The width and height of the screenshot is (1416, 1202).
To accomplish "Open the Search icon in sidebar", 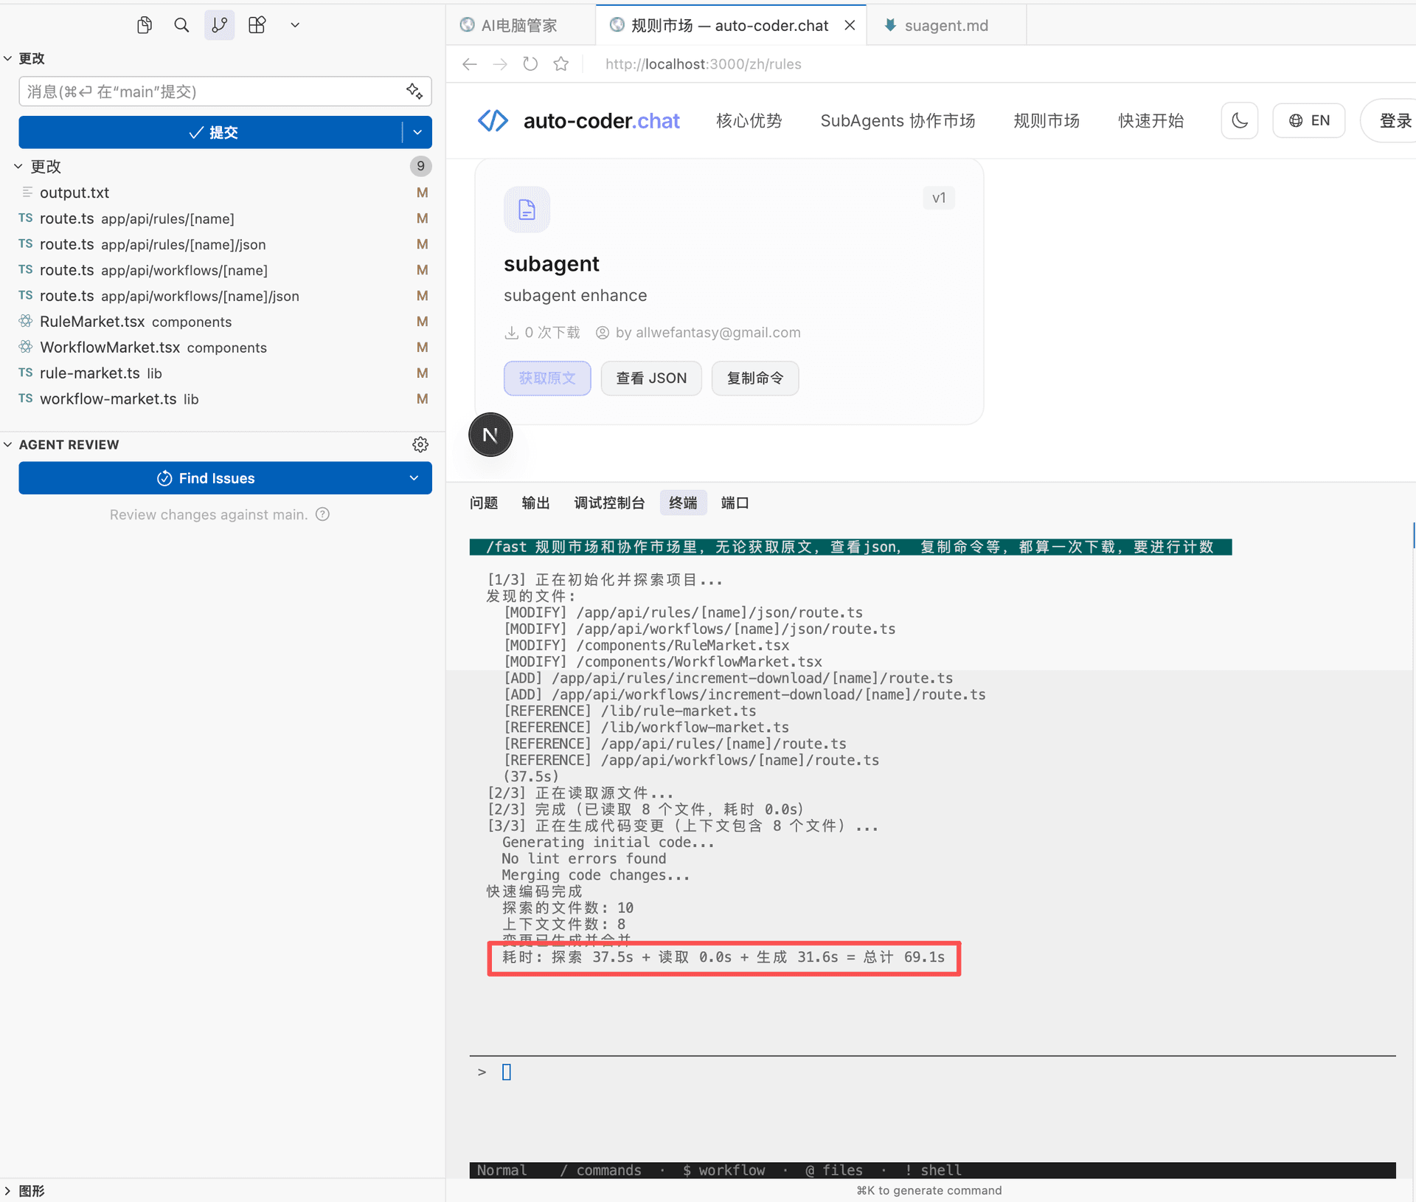I will [x=181, y=25].
